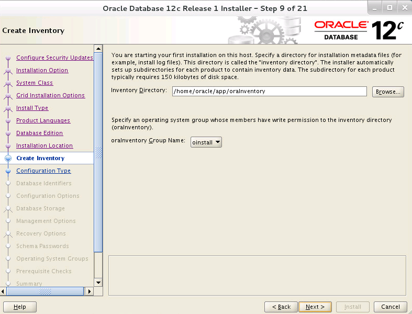Jump to Grid Installation Options step
The image size is (412, 314).
coord(50,95)
